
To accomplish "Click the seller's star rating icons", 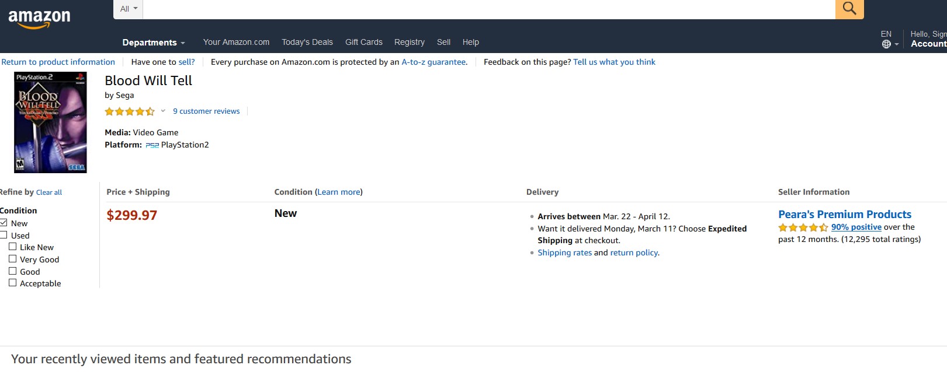I will click(x=803, y=227).
